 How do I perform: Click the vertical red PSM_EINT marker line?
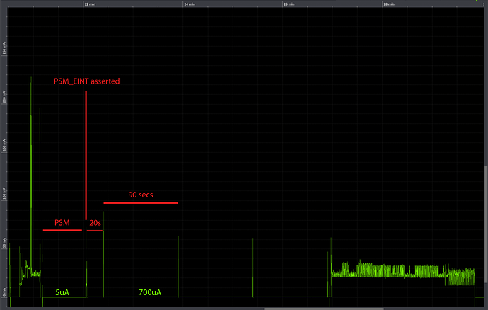pos(86,156)
